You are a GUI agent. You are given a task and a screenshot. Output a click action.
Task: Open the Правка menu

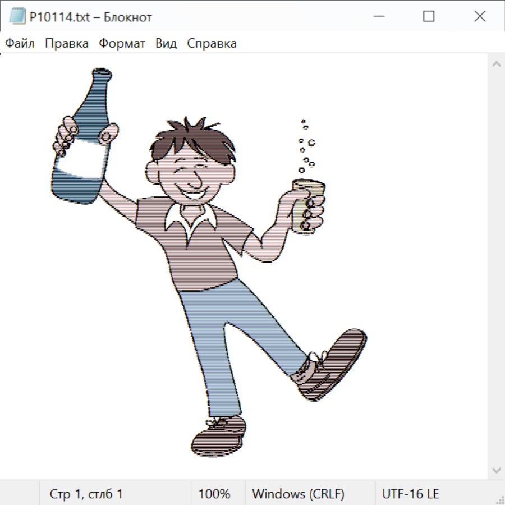click(x=66, y=43)
